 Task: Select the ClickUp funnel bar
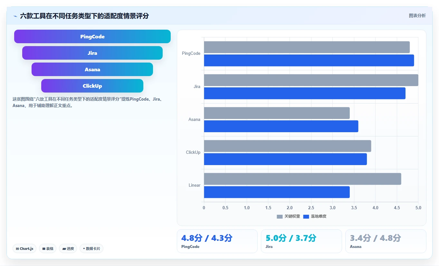pos(92,86)
